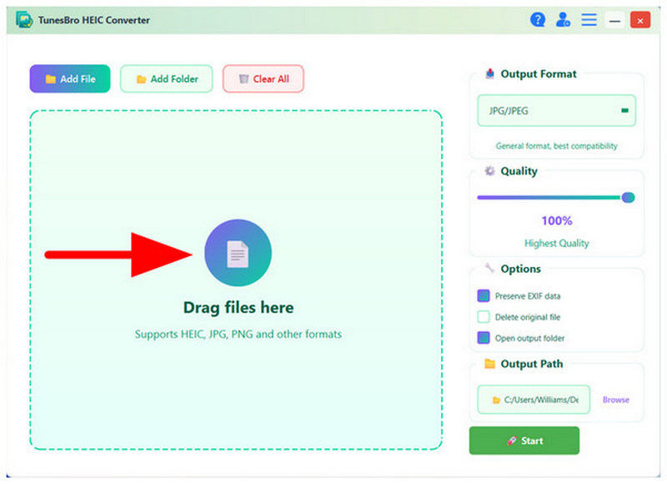Click the Supports HEIC, JPG, PNG text
667x484 pixels.
point(238,334)
